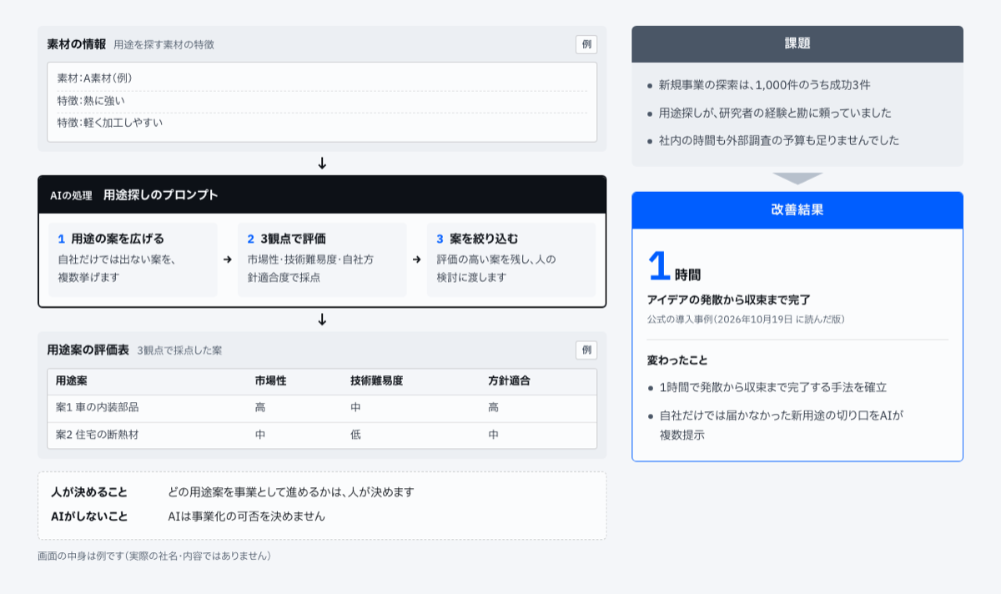
Task: Click the 人が決めること label
Action: [x=89, y=492]
